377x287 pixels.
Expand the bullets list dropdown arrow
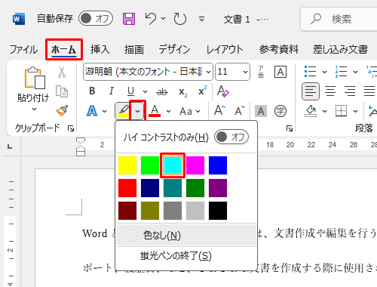point(325,72)
